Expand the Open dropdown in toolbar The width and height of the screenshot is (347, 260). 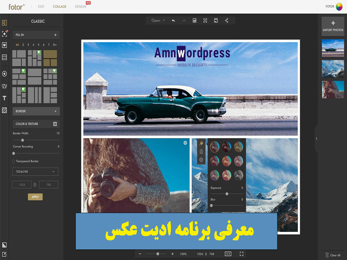(158, 20)
